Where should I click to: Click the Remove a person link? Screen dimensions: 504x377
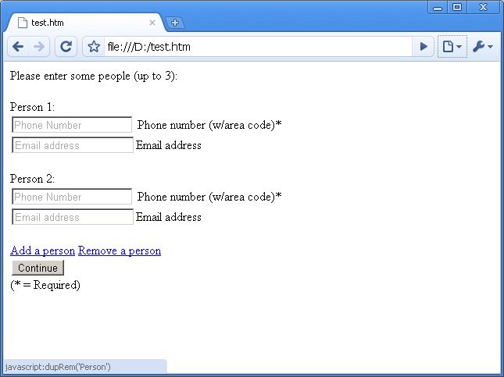tap(120, 251)
